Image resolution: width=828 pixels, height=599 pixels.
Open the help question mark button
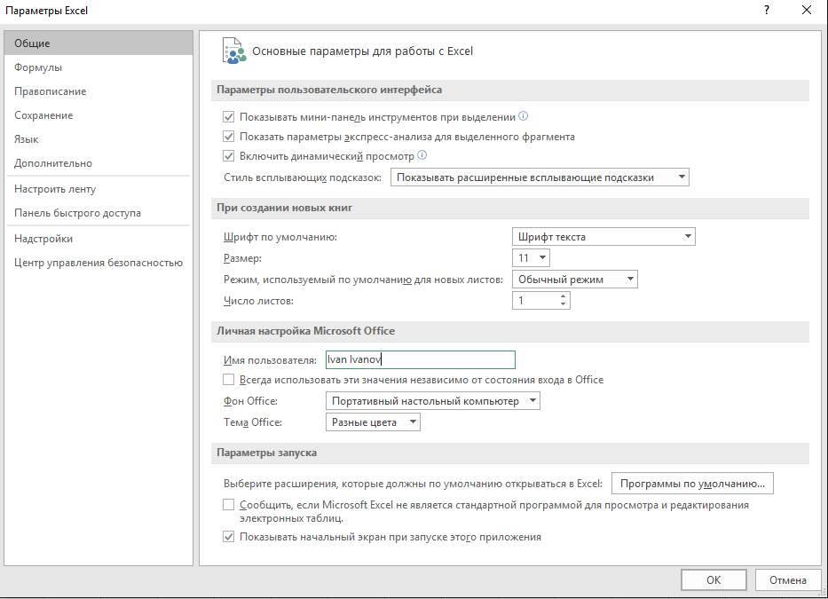(x=767, y=10)
